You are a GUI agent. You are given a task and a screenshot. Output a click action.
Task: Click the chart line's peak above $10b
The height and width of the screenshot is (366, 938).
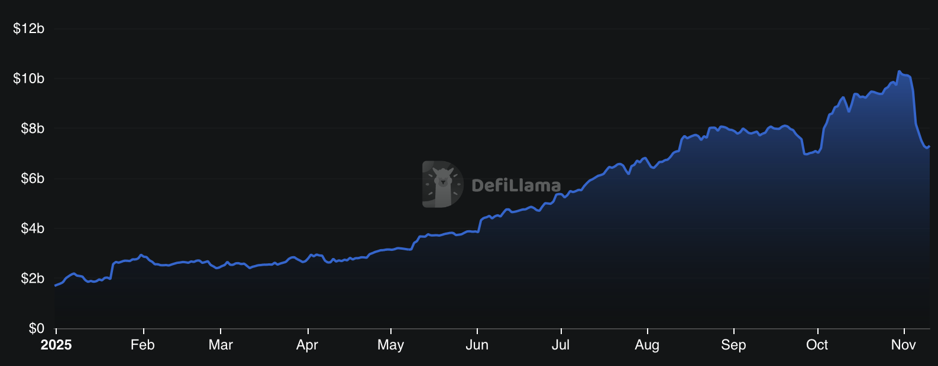pyautogui.click(x=899, y=71)
